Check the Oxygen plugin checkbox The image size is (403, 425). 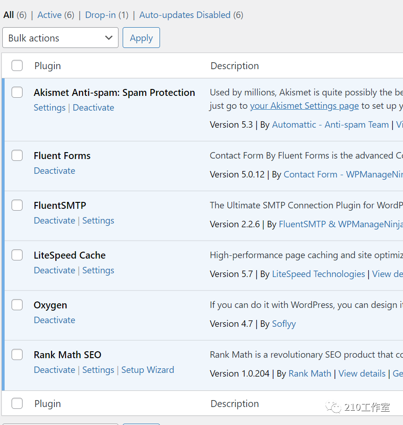(x=17, y=305)
